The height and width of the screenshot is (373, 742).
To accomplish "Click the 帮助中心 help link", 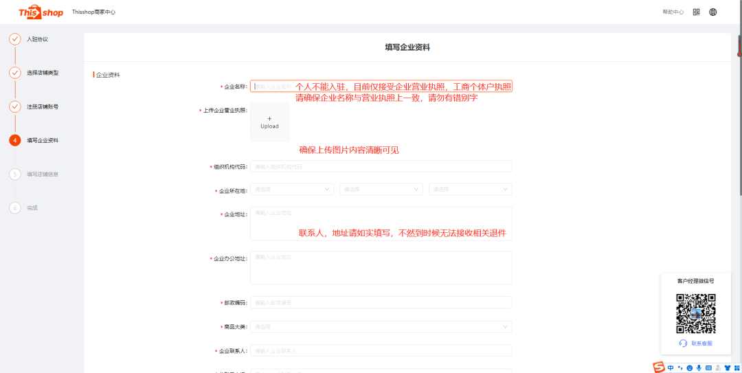I will [673, 12].
